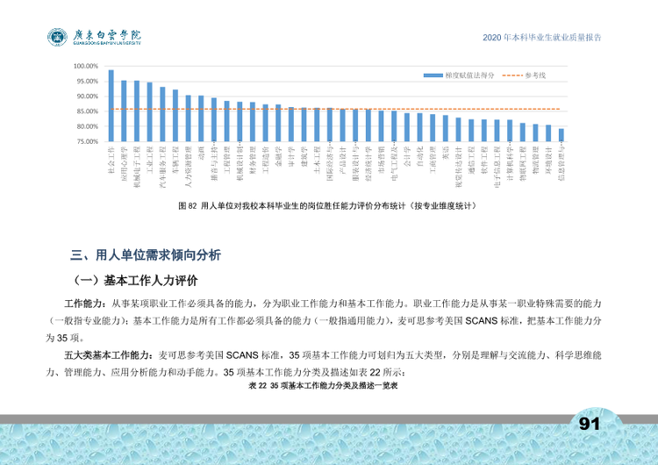The width and height of the screenshot is (658, 465).
Task: Click the 英语 axis label
Action: coord(446,153)
